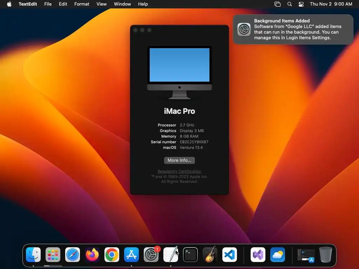Launch Firefox from the Dock
Viewport: 359px width, 269px height.
click(92, 254)
